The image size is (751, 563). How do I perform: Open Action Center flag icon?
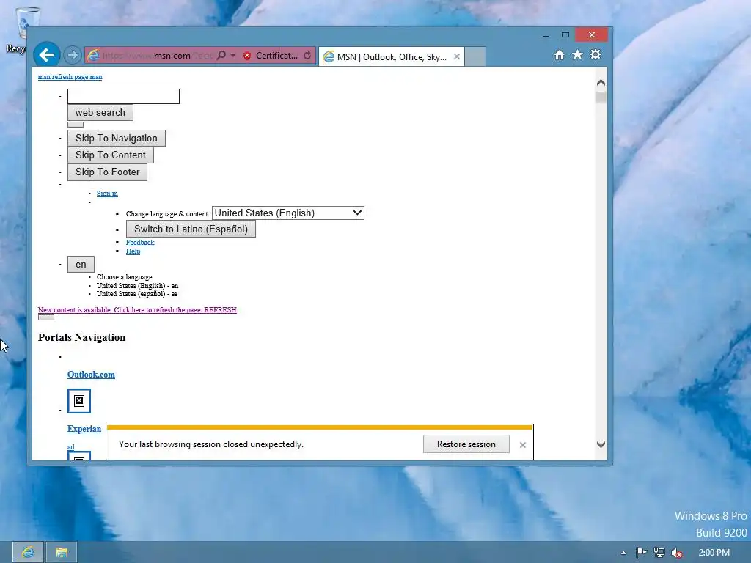coord(641,553)
